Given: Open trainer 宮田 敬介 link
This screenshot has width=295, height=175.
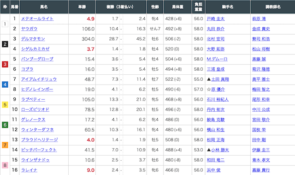Looking at the screenshot, I should [261, 120].
